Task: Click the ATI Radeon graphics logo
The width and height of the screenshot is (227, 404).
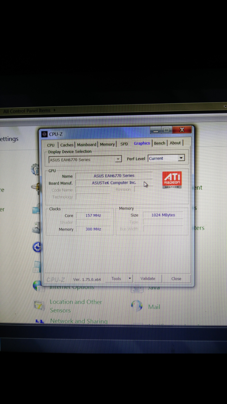Action: pos(172,180)
